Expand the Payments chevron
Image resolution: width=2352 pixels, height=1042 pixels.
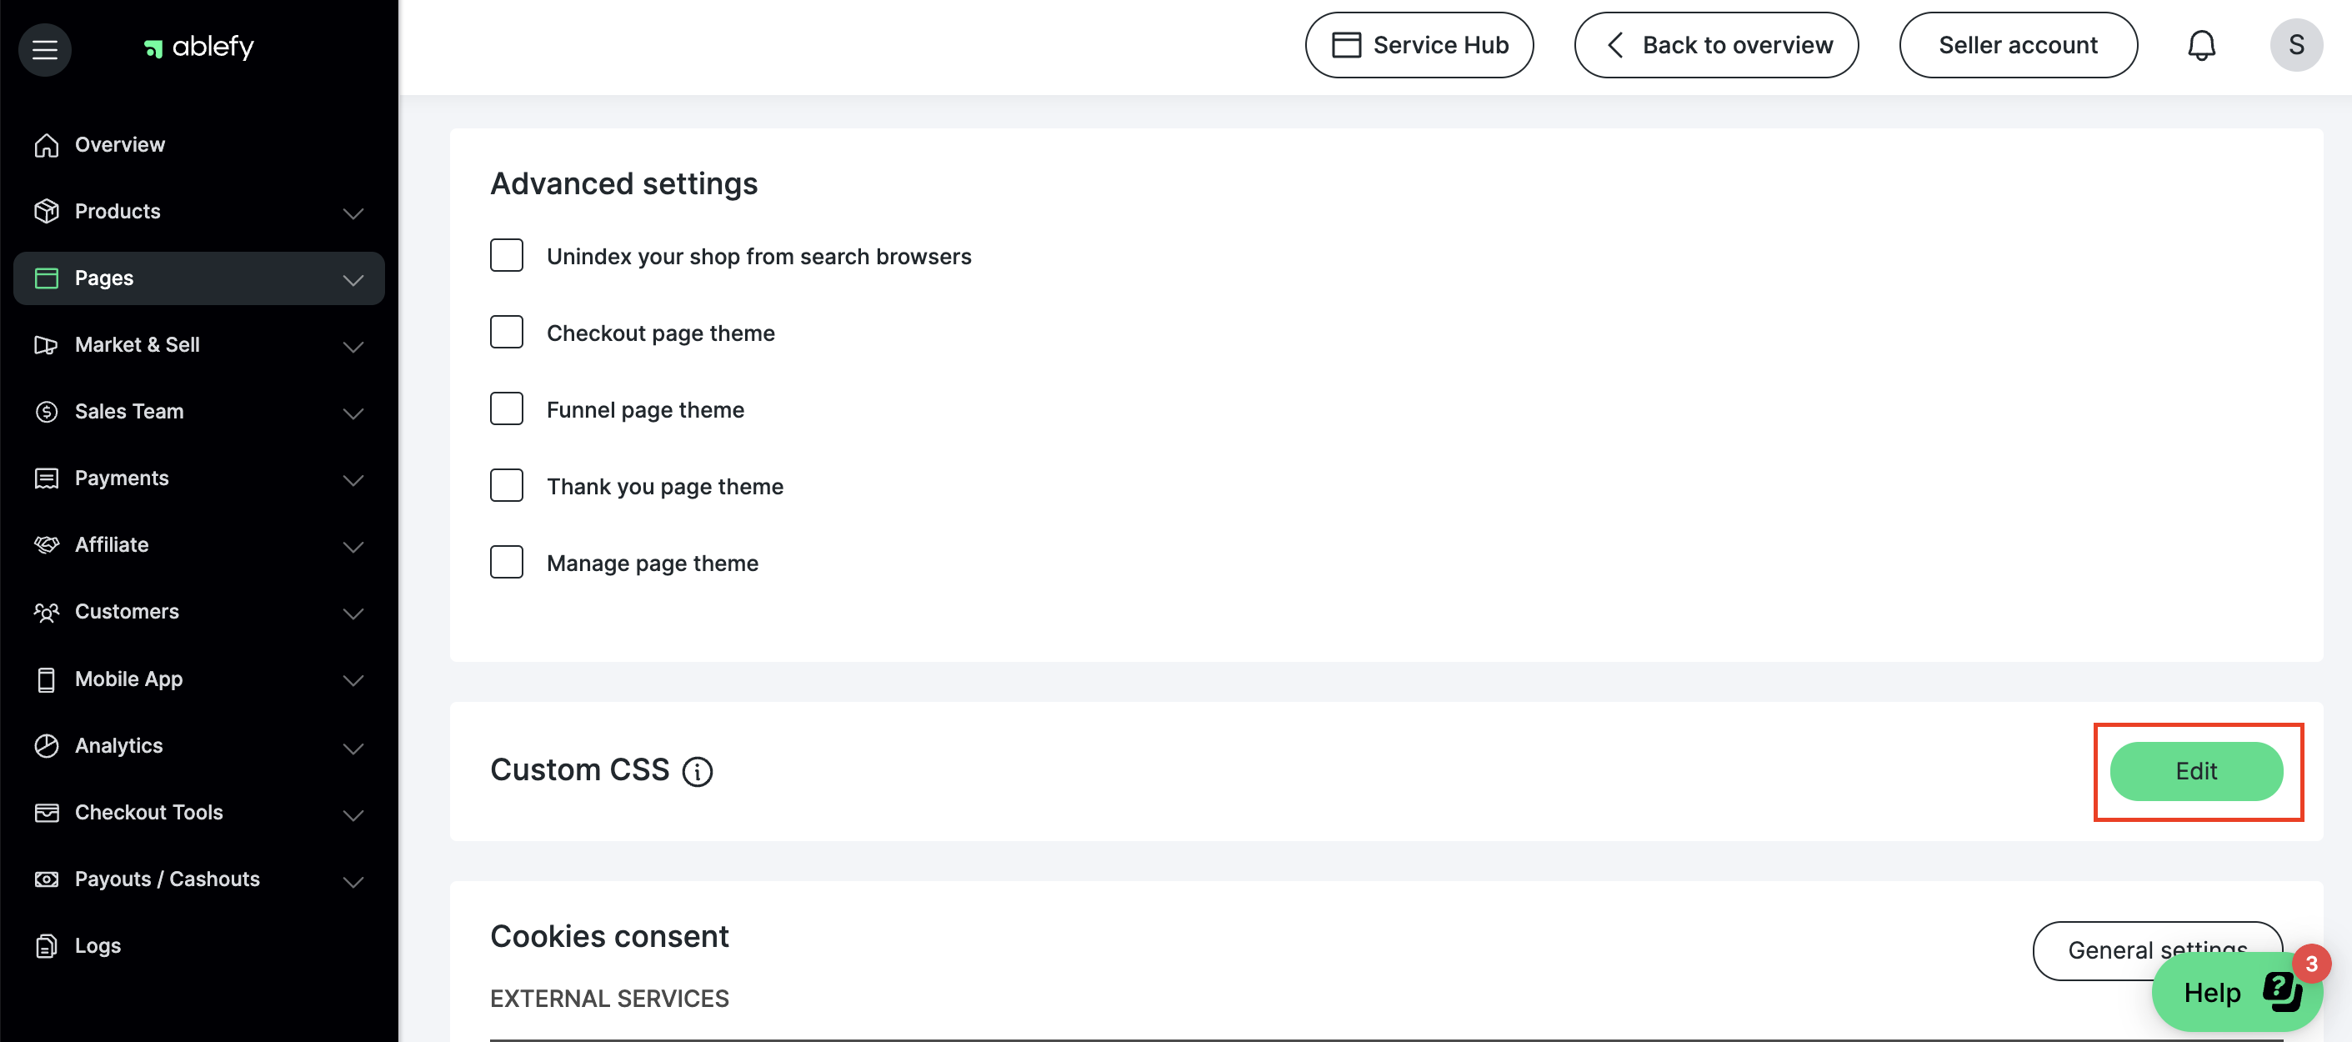coord(353,479)
